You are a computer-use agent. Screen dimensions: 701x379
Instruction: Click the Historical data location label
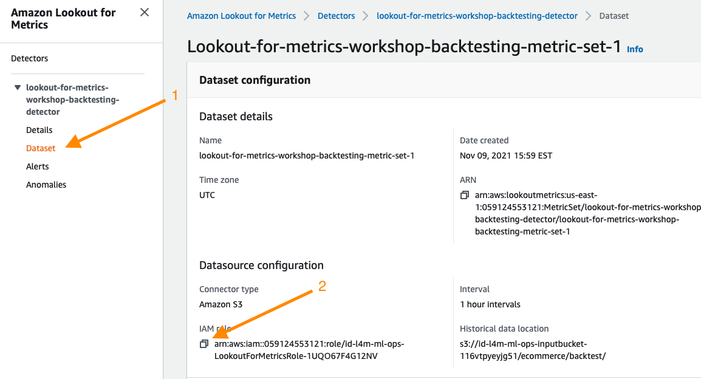pyautogui.click(x=504, y=329)
